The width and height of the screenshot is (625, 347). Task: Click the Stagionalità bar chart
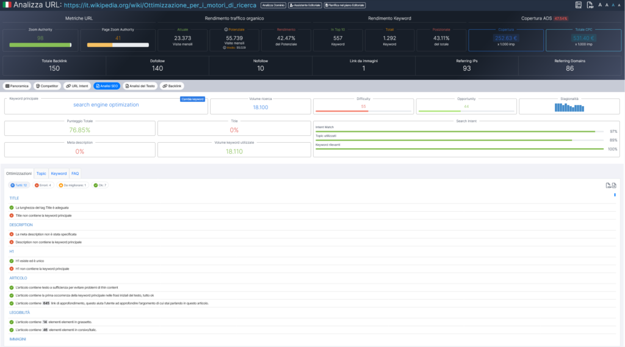point(569,107)
